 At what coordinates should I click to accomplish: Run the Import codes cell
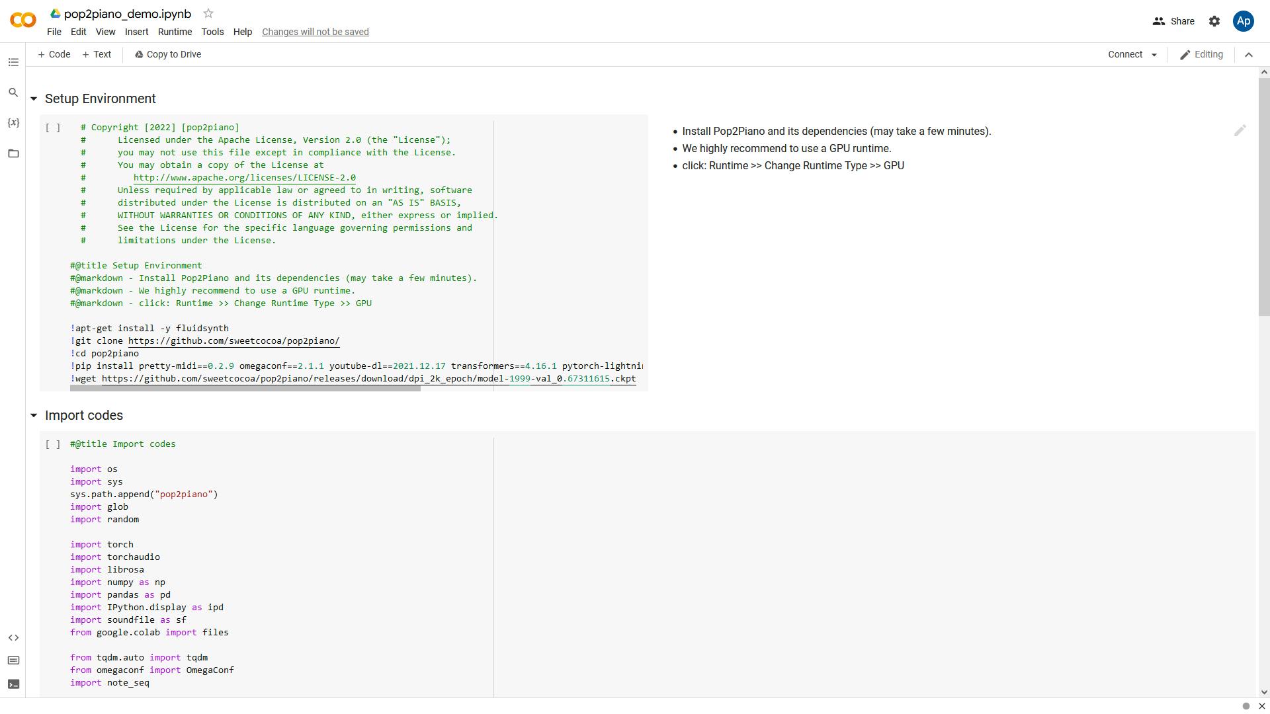point(53,444)
